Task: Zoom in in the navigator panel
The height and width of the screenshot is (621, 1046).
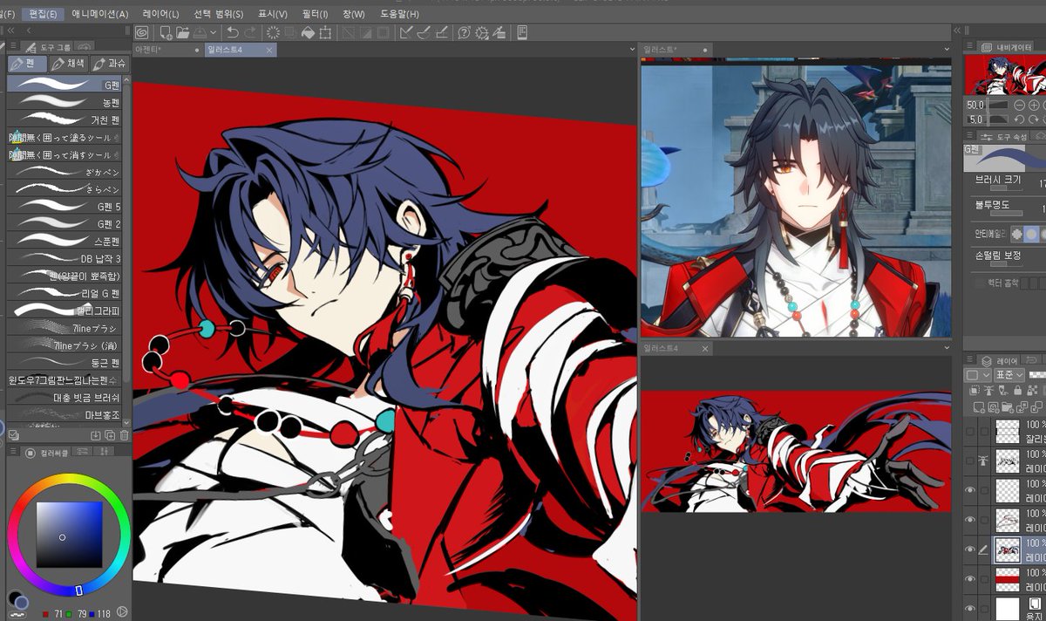Action: click(x=1034, y=105)
